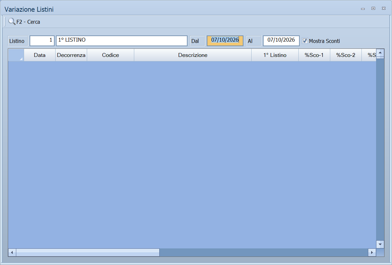Click the Dal field label

[198, 41]
